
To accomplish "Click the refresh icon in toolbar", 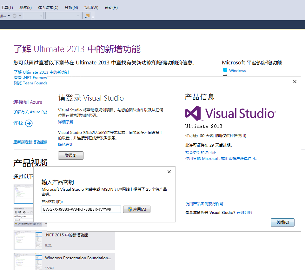I will tap(15, 16).
